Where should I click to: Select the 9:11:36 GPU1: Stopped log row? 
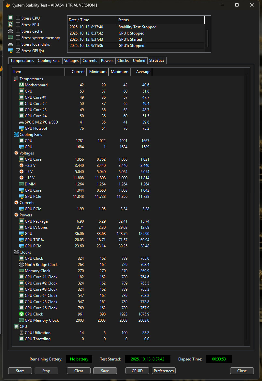(136, 45)
